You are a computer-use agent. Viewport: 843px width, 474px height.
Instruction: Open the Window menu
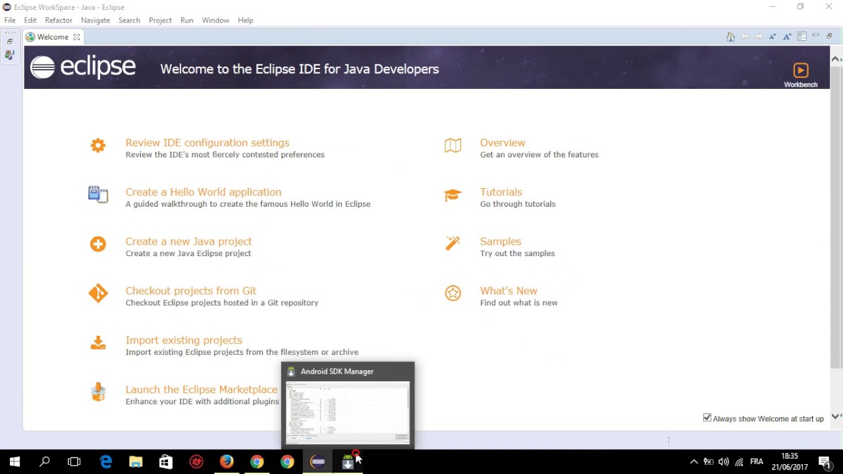(x=215, y=20)
